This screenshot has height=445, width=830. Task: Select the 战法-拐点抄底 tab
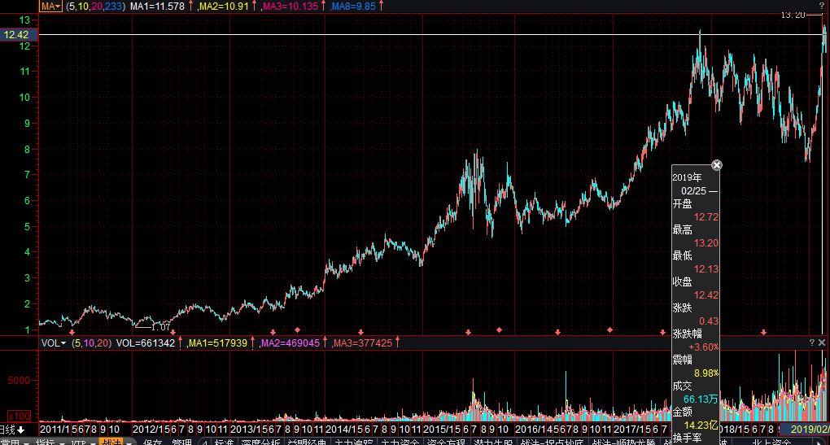pos(552,442)
